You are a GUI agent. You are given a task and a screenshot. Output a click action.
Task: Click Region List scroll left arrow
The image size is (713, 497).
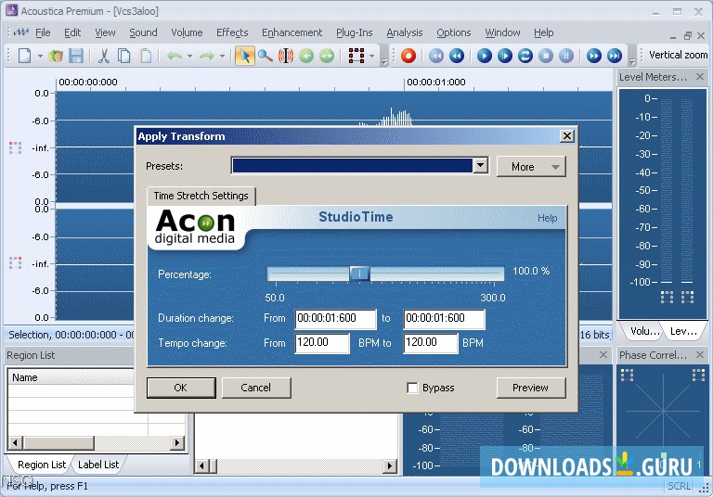[16, 442]
